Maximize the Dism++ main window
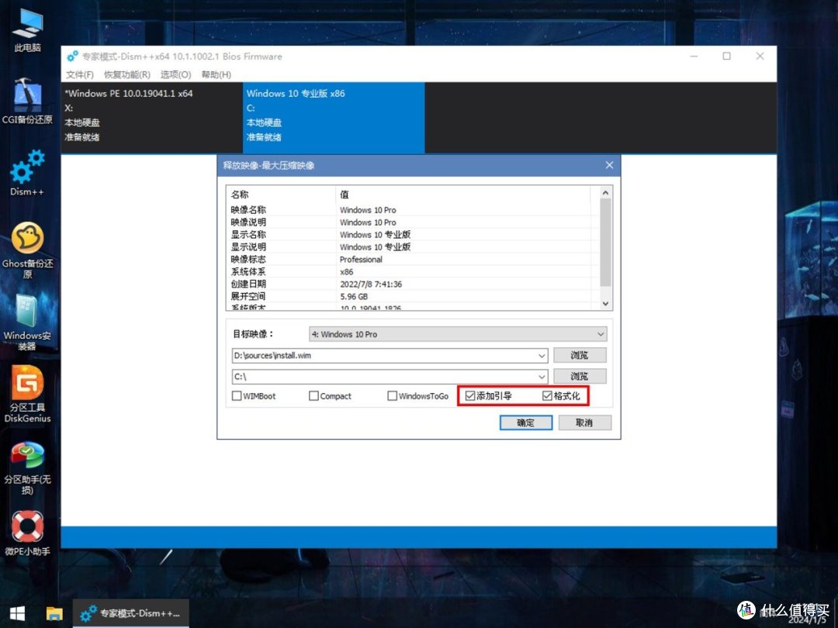The height and width of the screenshot is (628, 838). click(727, 56)
